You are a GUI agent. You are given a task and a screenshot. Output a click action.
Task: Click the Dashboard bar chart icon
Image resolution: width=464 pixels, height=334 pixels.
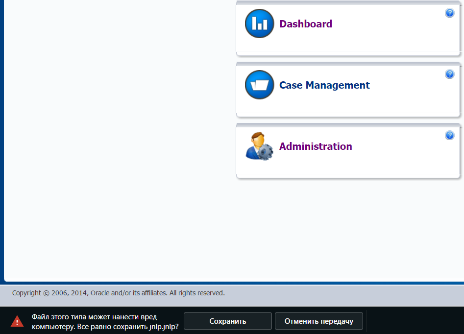click(260, 24)
